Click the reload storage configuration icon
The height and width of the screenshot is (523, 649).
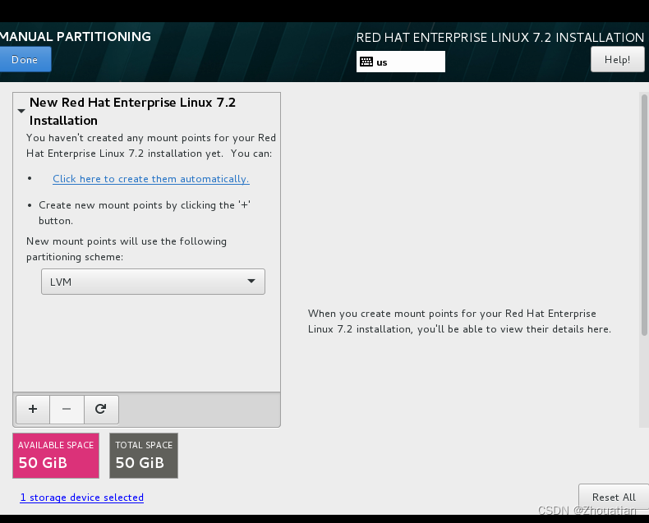[x=101, y=409]
